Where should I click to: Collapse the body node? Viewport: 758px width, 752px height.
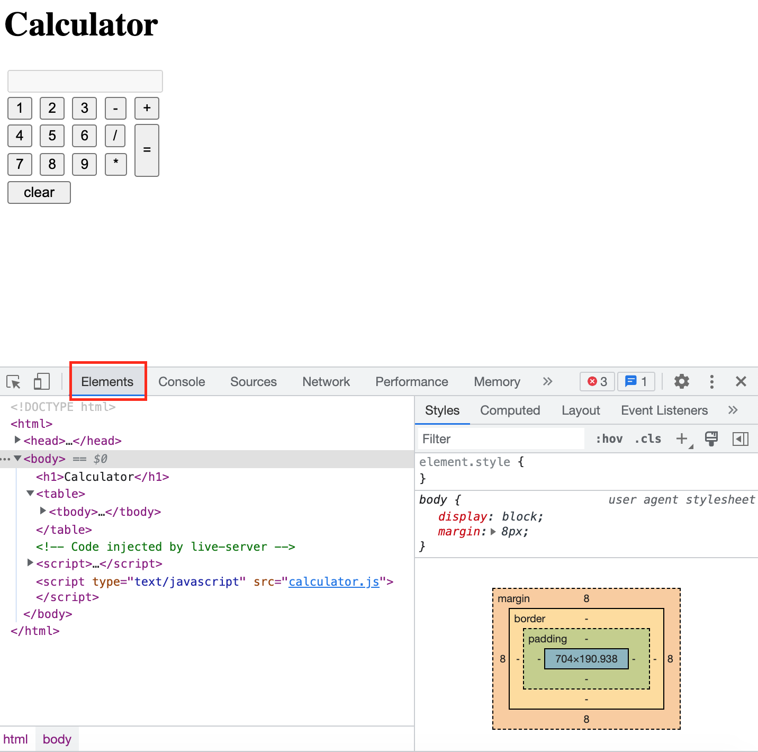tap(17, 458)
